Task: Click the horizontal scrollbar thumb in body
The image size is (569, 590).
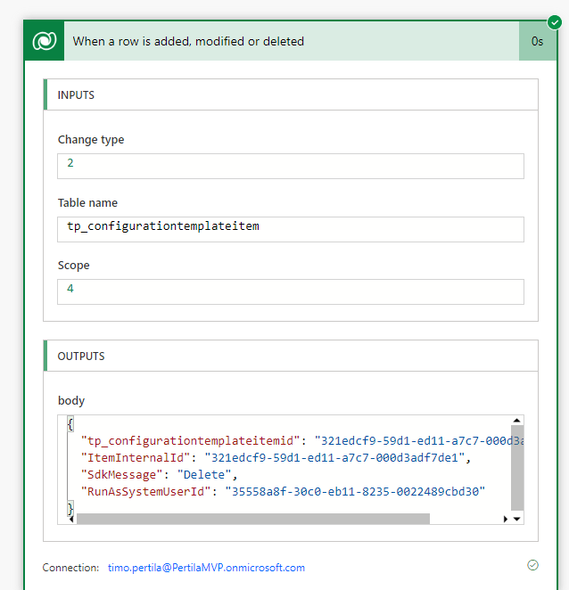Action: point(252,519)
